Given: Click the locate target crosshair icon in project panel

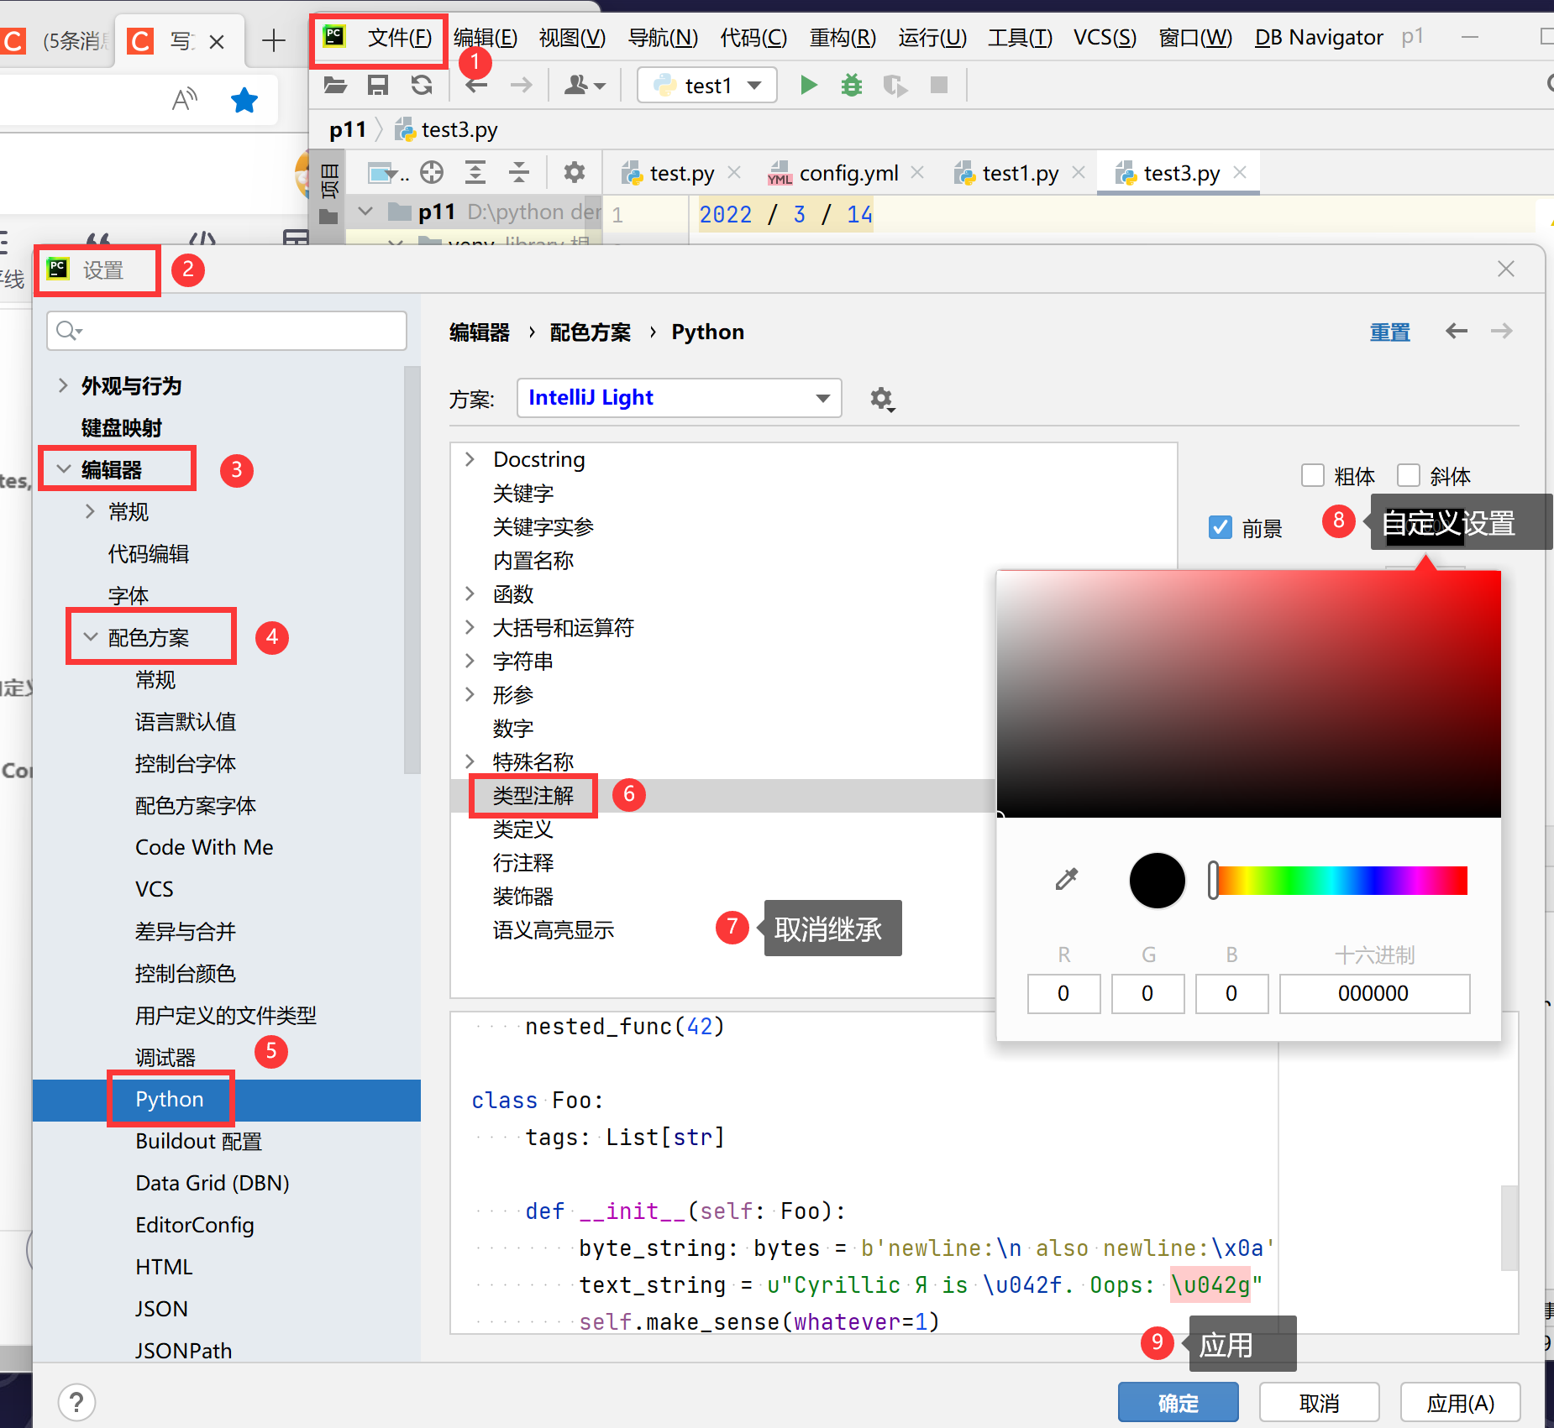Looking at the screenshot, I should [x=432, y=173].
